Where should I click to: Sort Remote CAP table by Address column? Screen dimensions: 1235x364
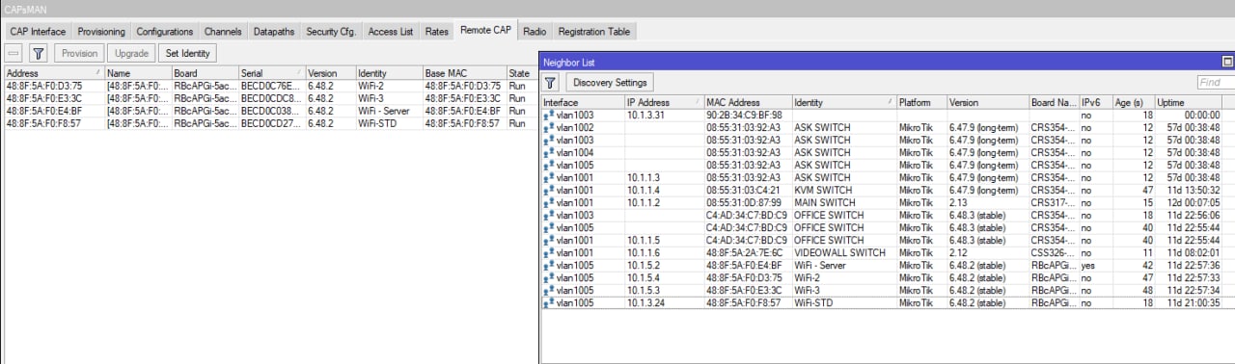[54, 73]
